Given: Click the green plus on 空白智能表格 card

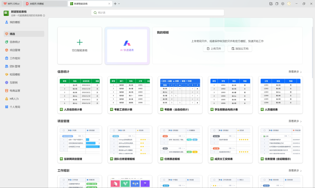Looking at the screenshot, I should coord(80,42).
